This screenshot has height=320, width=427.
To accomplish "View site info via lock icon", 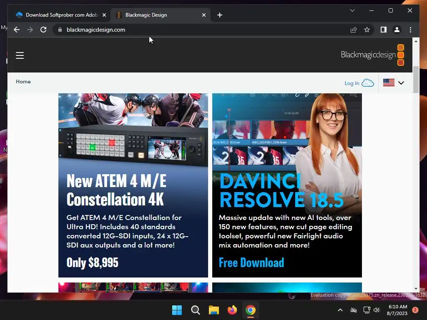I will [x=60, y=30].
